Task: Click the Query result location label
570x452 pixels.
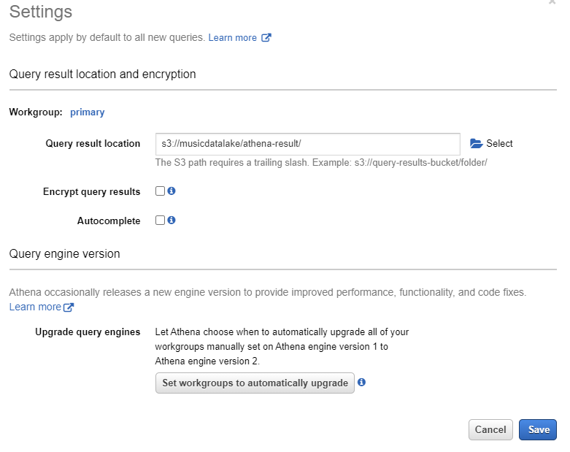Action: [93, 143]
